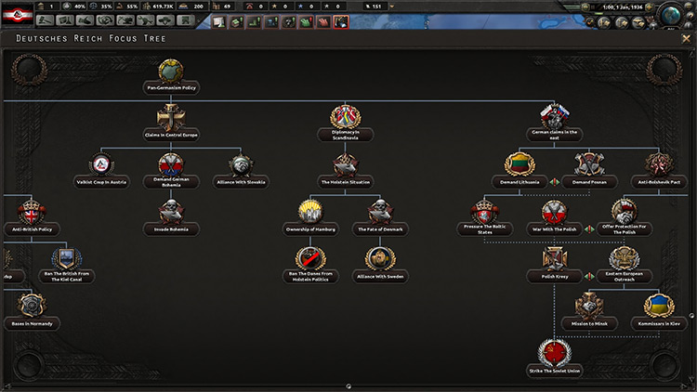The image size is (697, 392).
Task: Open the Research flask menu
Action: [65, 20]
